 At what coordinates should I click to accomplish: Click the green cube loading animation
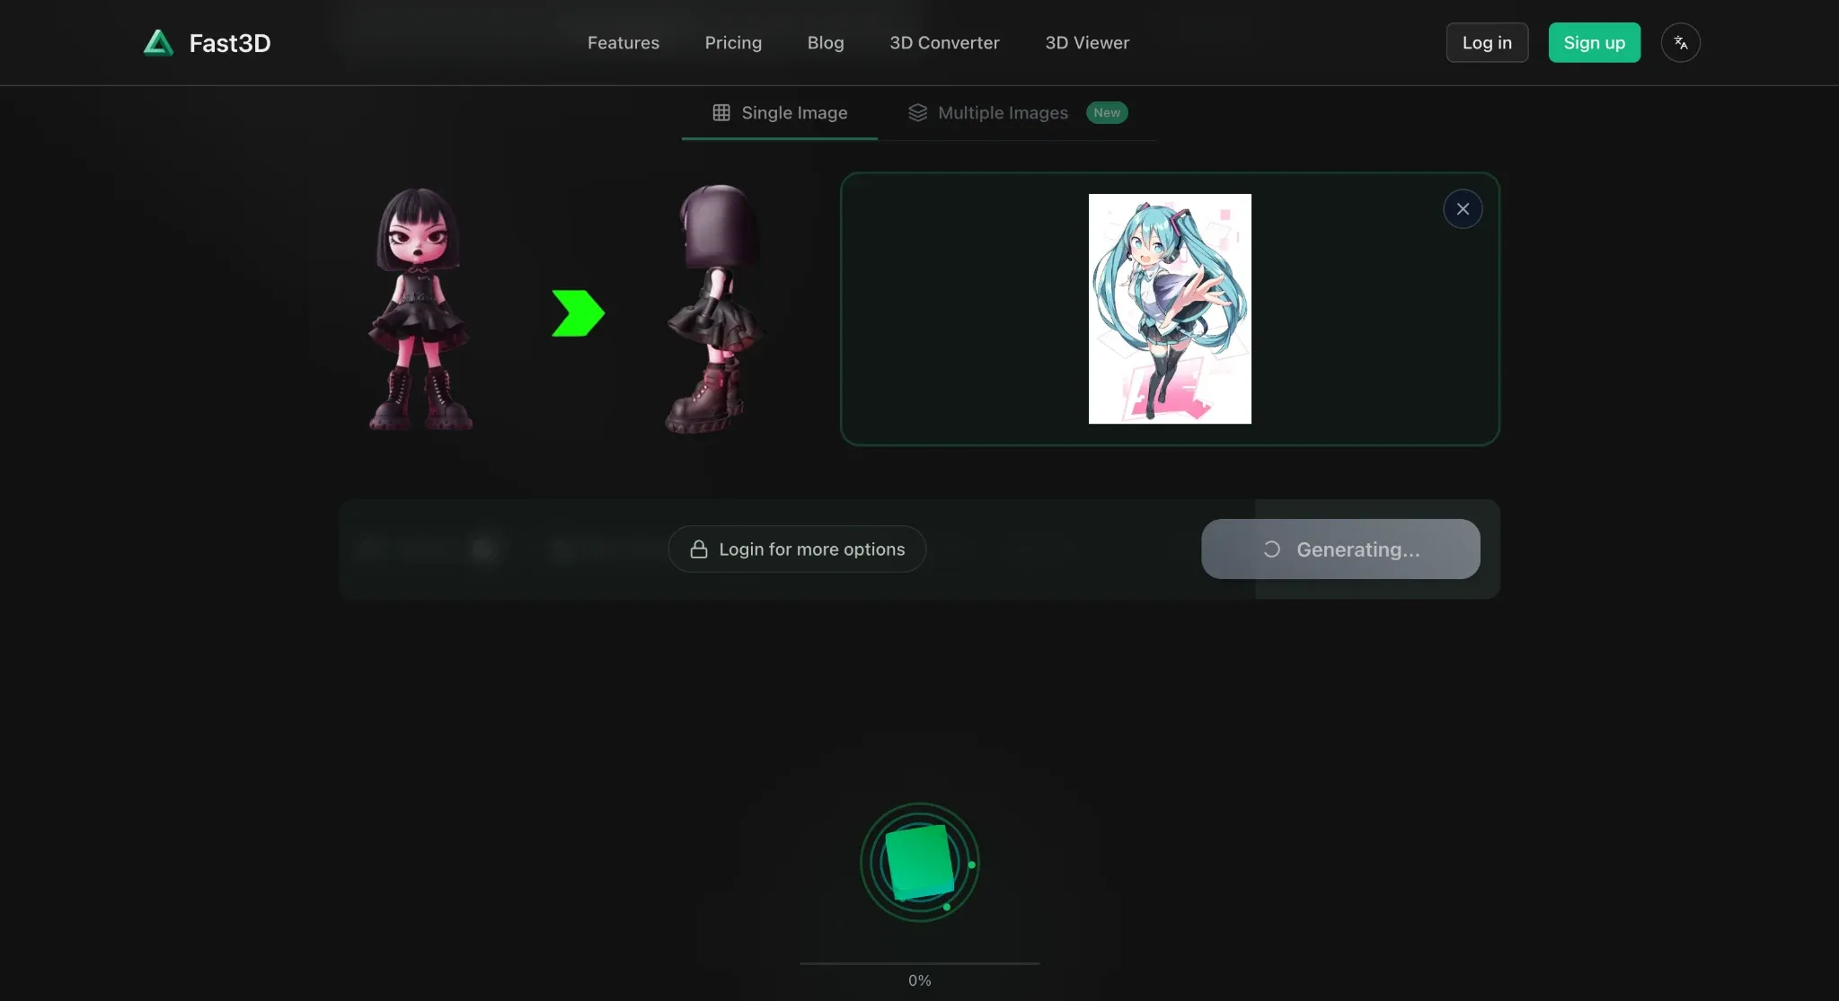(x=919, y=863)
